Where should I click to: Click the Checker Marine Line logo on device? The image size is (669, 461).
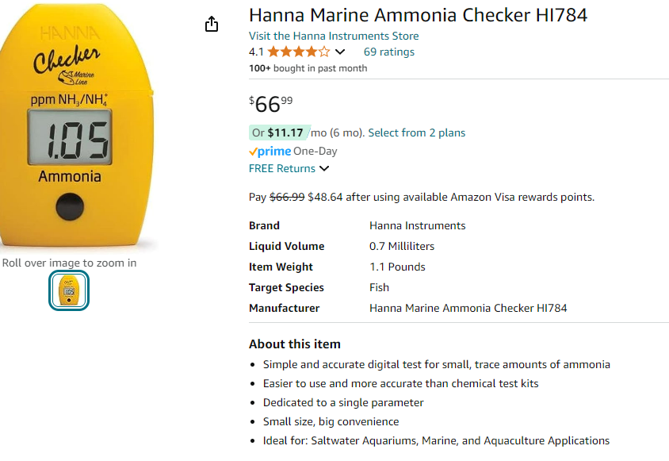67,63
